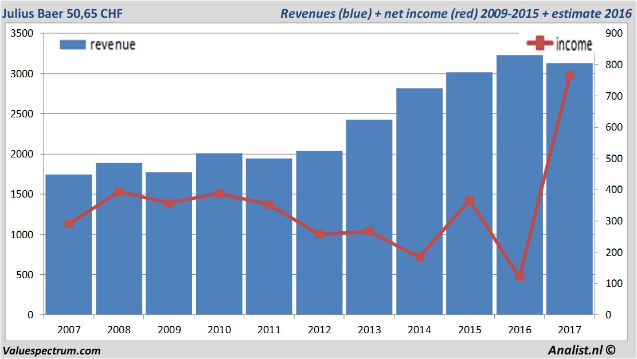This screenshot has width=637, height=359.
Task: Click the red income legend marker
Action: [x=540, y=42]
